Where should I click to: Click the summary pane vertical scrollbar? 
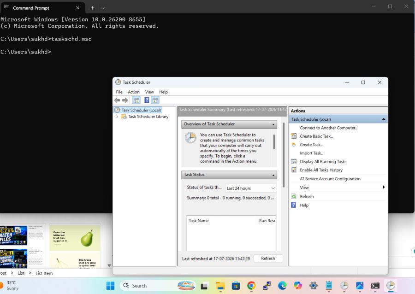(x=284, y=155)
